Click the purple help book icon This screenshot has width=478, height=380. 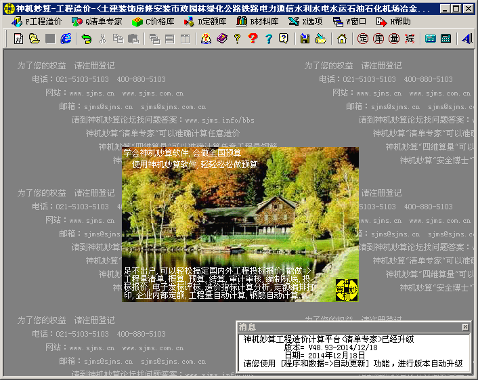pos(222,39)
